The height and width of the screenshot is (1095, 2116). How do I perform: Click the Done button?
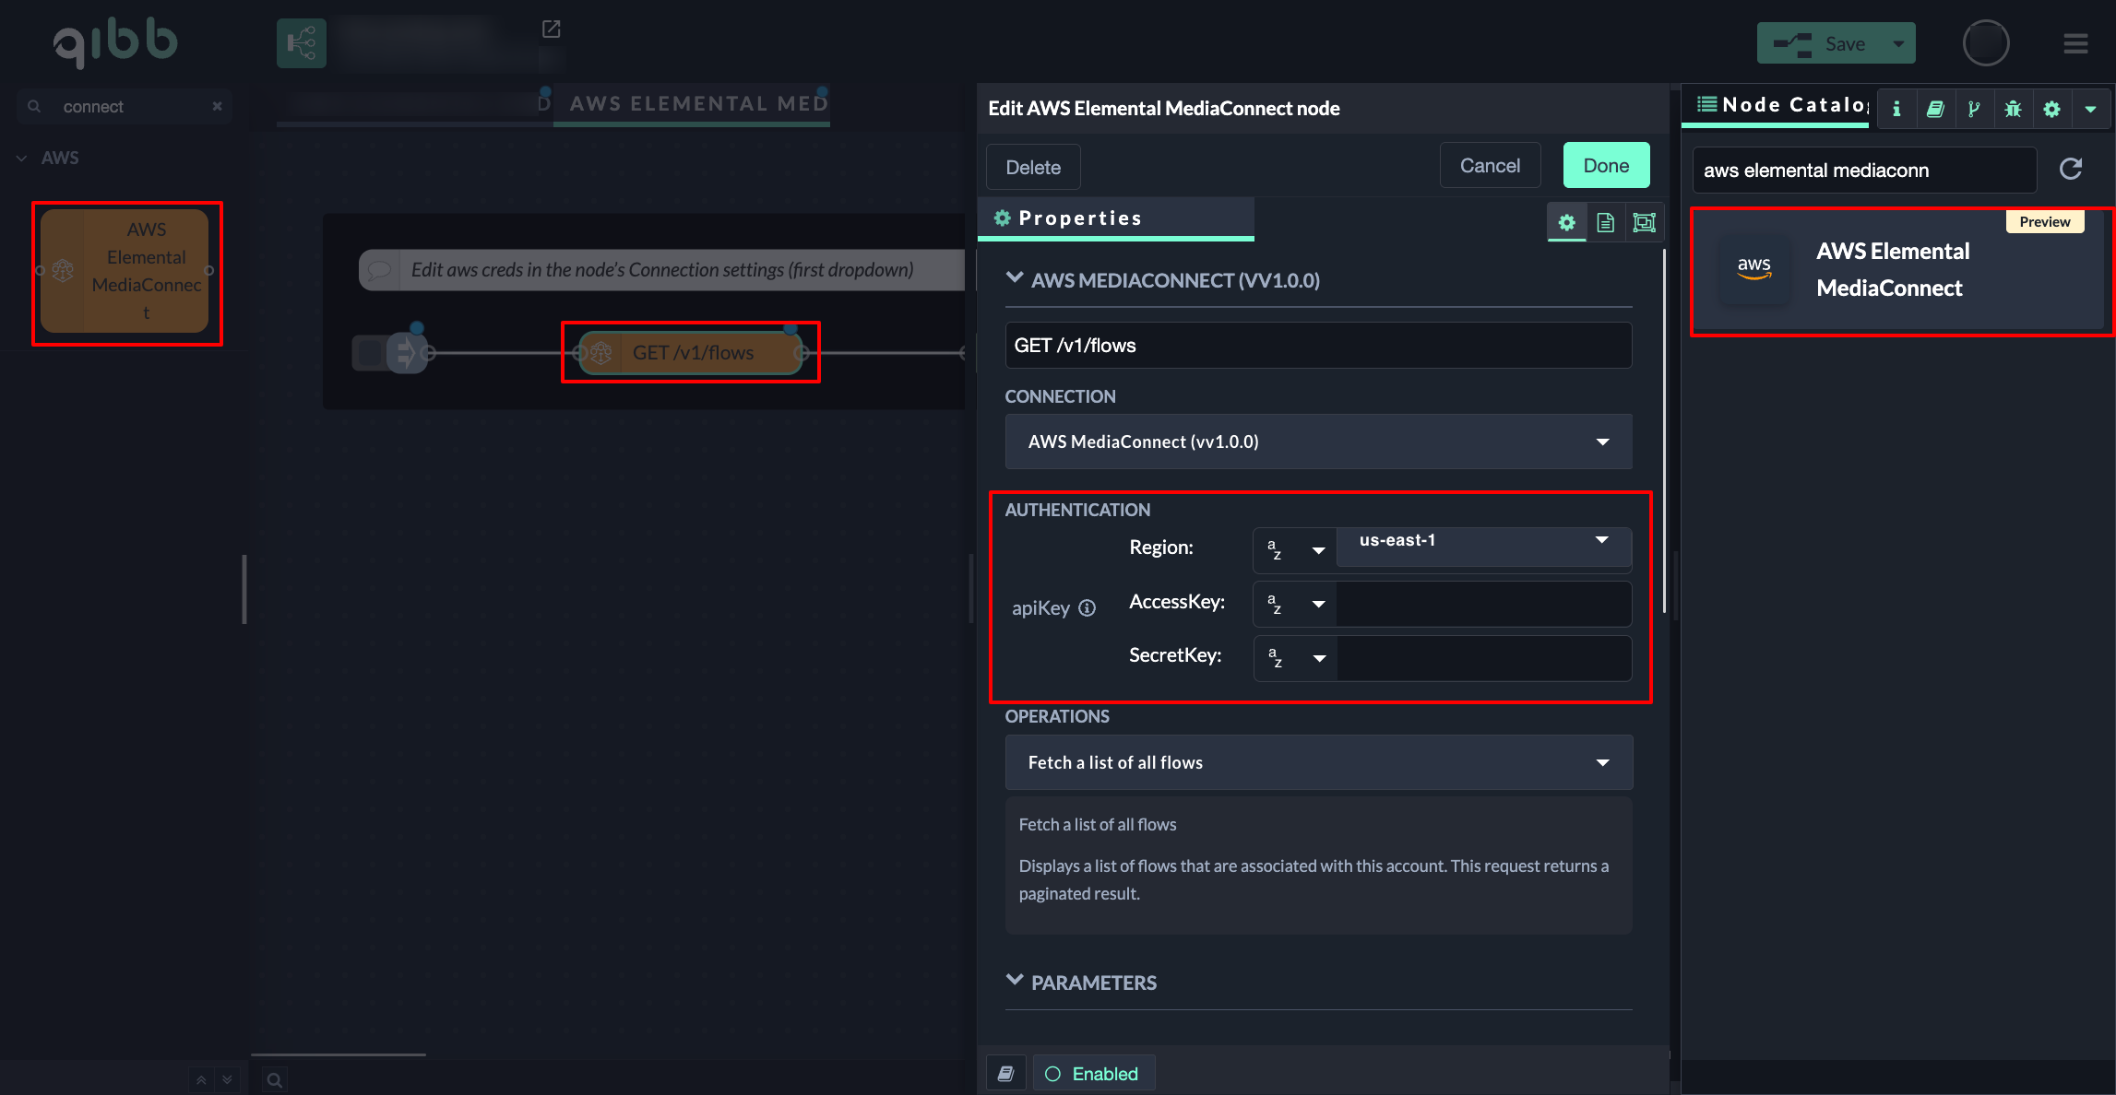[1606, 166]
